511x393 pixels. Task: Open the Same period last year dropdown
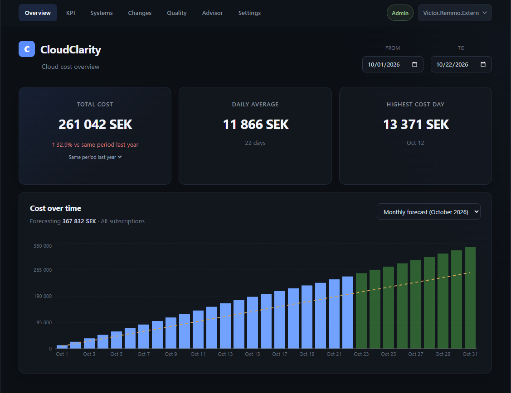pos(95,157)
